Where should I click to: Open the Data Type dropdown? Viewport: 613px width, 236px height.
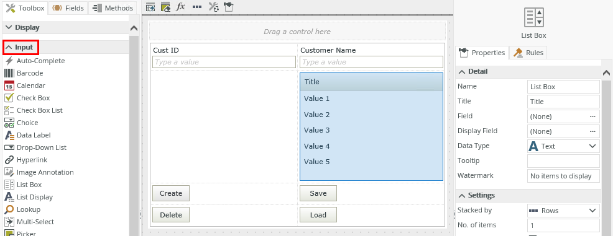tap(563, 146)
